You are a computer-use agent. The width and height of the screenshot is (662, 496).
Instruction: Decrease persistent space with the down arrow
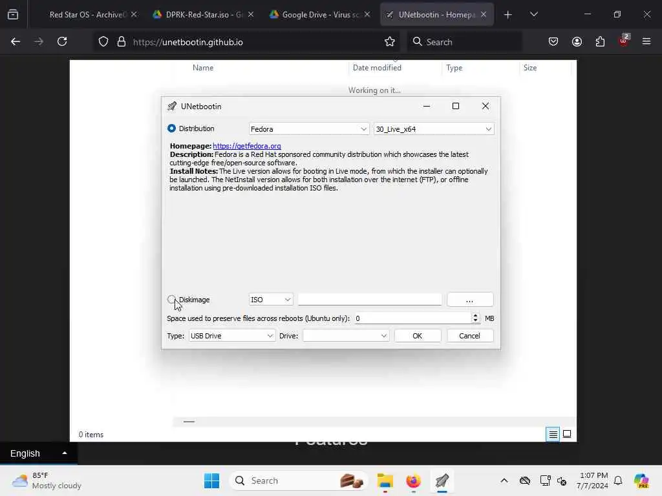[475, 321]
